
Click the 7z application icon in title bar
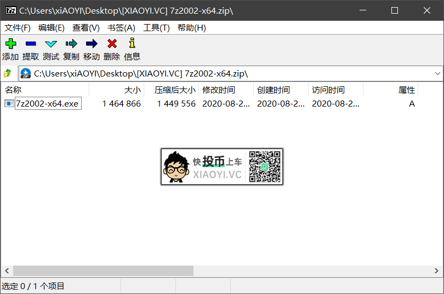click(11, 10)
